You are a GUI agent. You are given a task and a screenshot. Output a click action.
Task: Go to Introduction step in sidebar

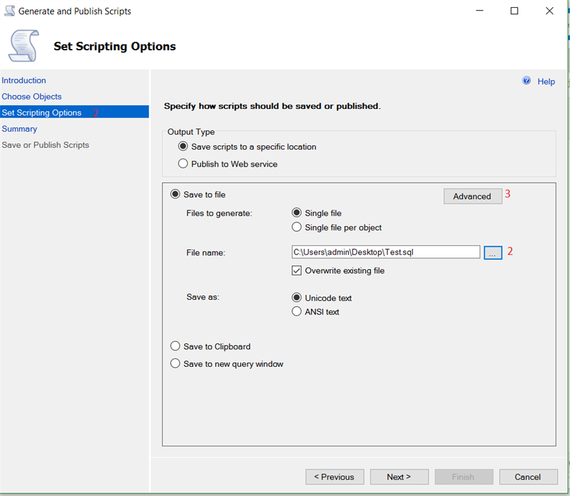[x=24, y=81]
